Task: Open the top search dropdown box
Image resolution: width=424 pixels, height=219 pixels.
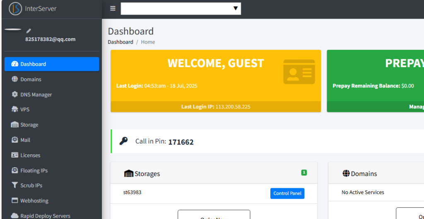Action: tap(181, 8)
